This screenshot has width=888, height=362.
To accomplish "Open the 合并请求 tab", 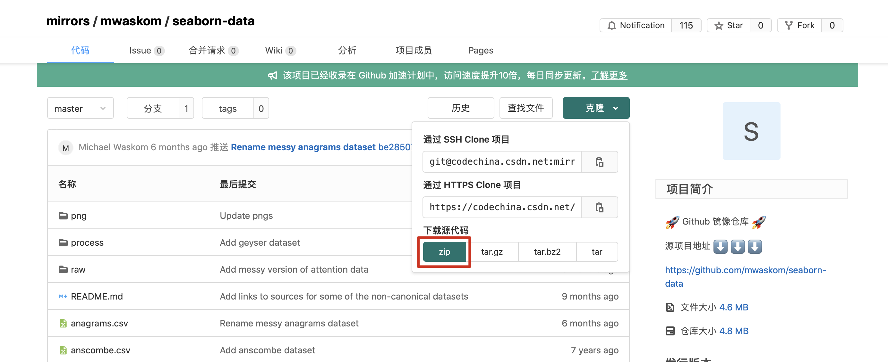I will pos(213,51).
